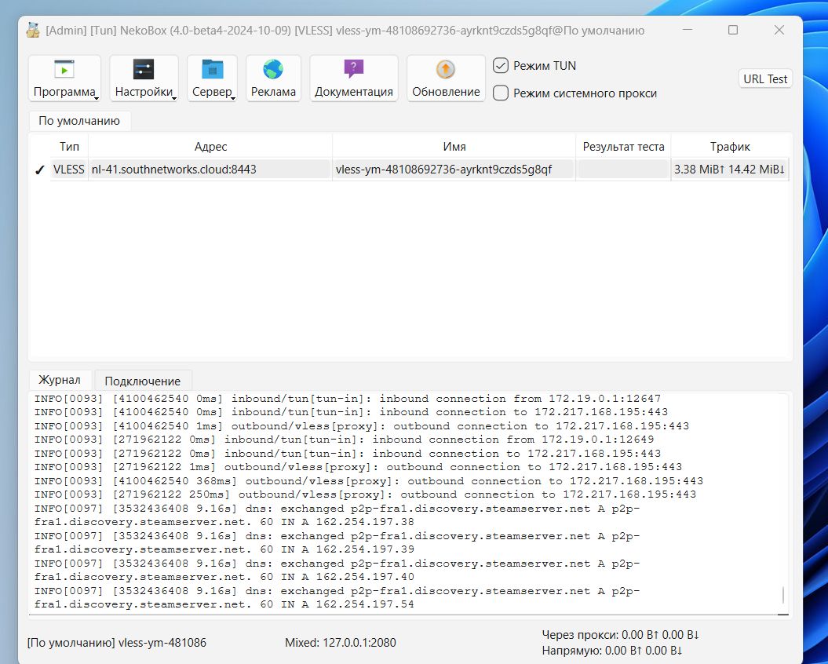The height and width of the screenshot is (664, 828).
Task: Maximize the NekoBox window
Action: [733, 30]
